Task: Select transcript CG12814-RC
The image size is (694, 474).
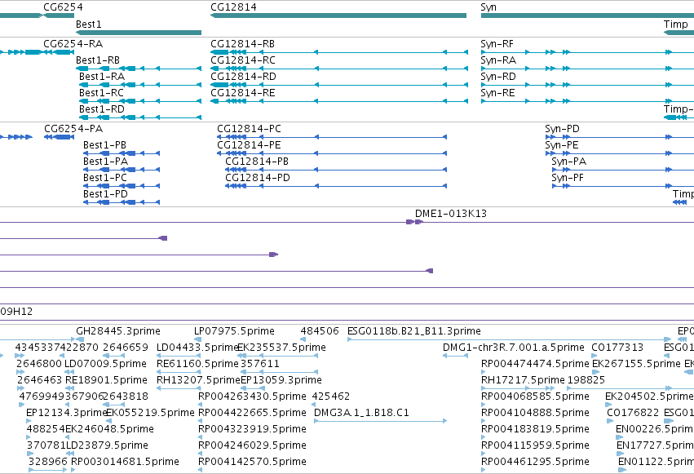Action: tap(339, 69)
